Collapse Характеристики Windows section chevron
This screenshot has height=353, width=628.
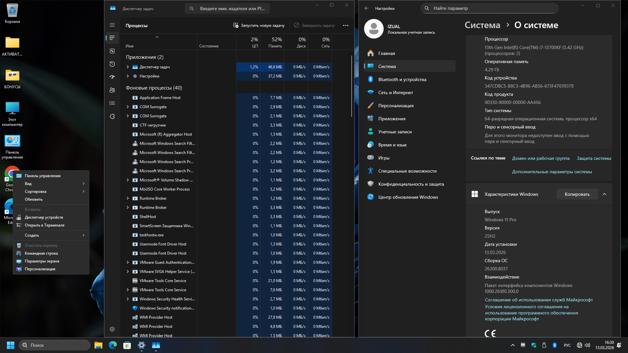pyautogui.click(x=604, y=194)
